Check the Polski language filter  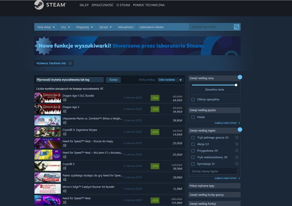click(x=193, y=117)
